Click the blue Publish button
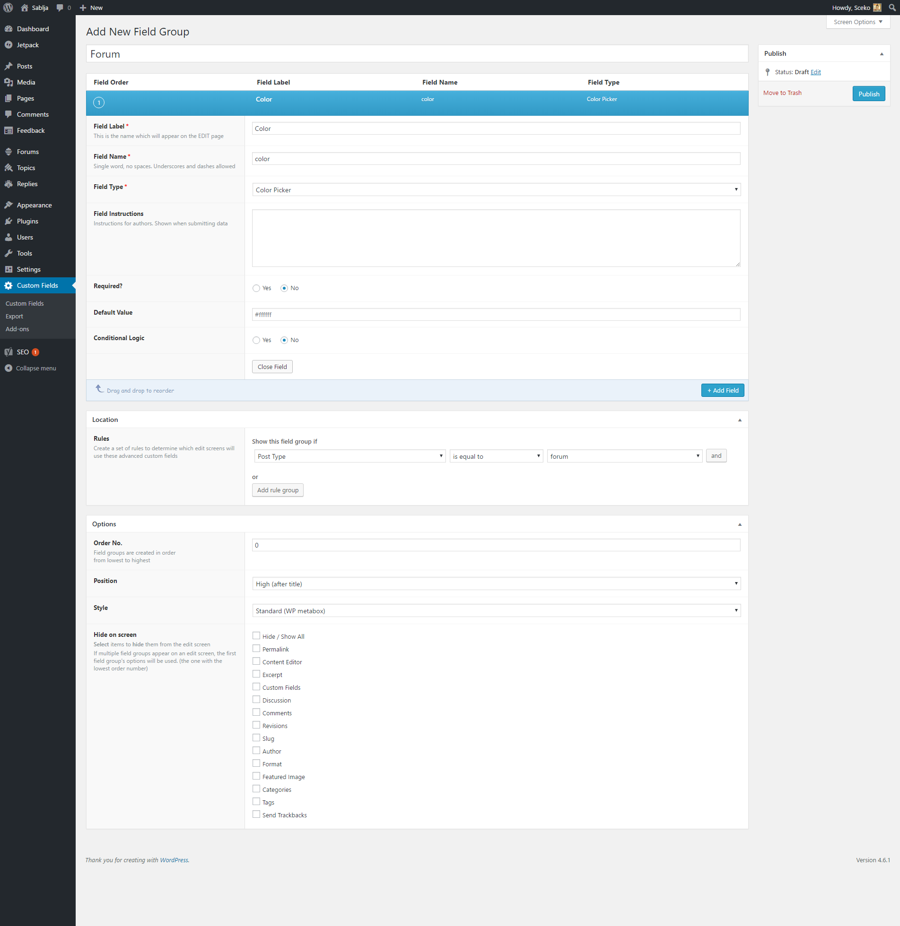This screenshot has height=926, width=900. (x=868, y=94)
